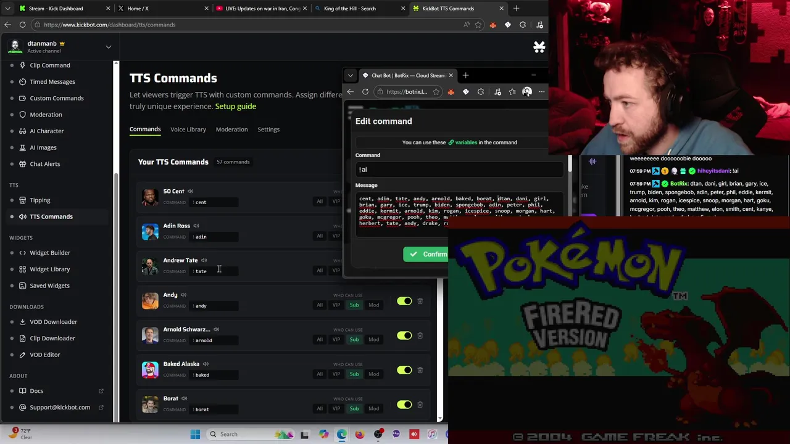Reload the BotRix browser window
The width and height of the screenshot is (790, 444).
[365, 92]
